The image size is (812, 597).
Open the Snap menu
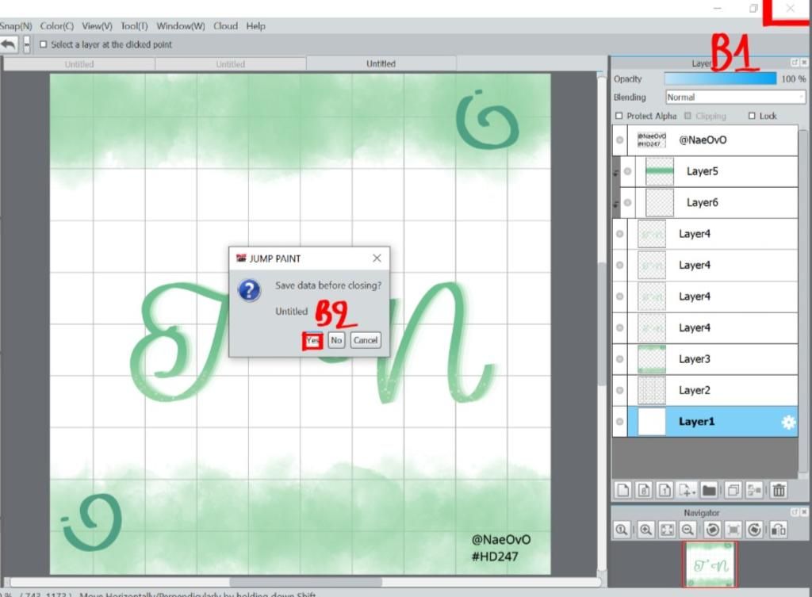click(16, 26)
